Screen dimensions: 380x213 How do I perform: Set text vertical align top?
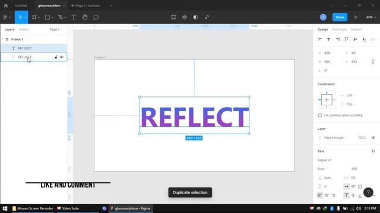pyautogui.click(x=347, y=195)
